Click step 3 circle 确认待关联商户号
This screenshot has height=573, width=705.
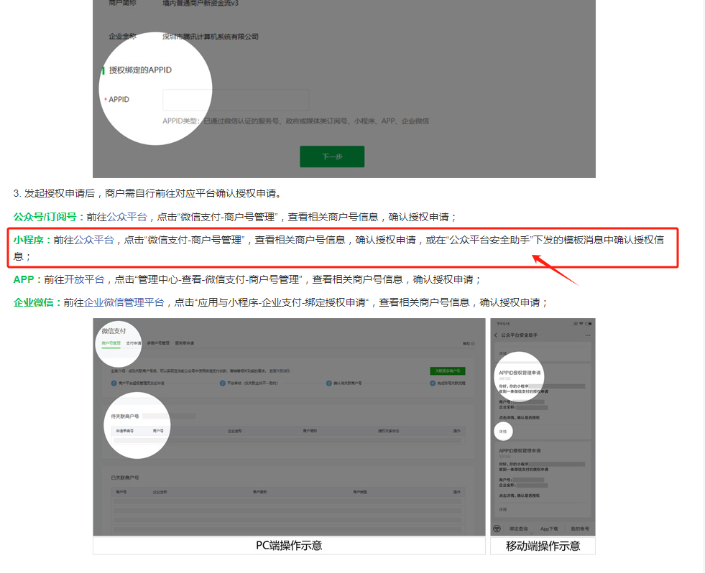pos(328,383)
